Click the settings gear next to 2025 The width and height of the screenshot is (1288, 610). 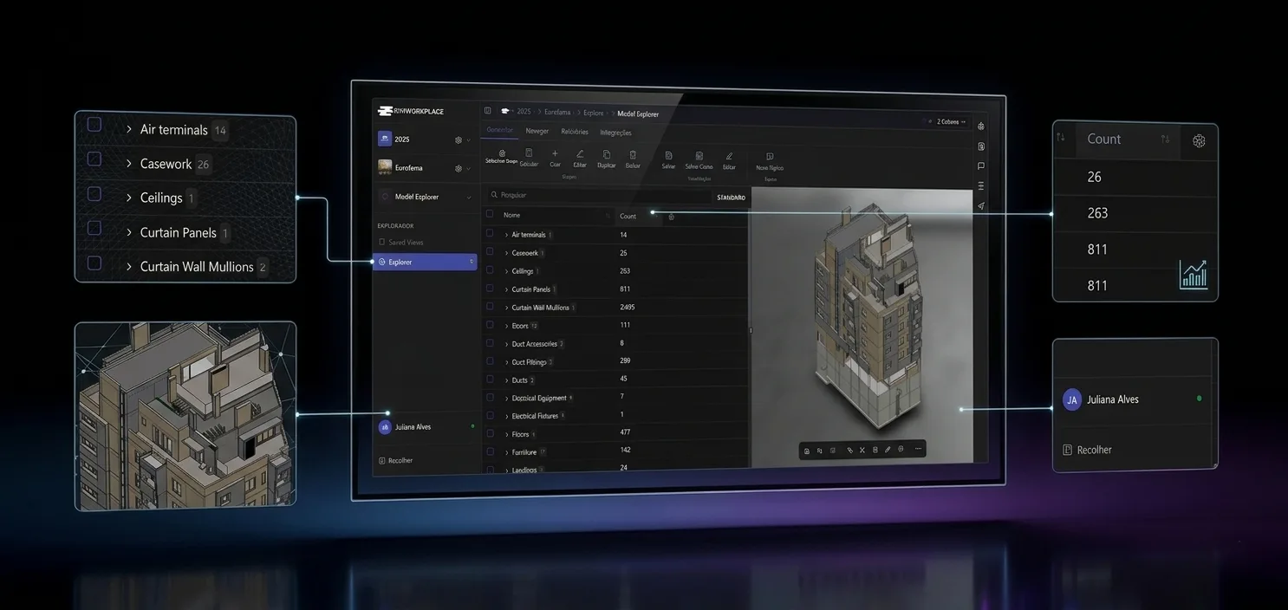(459, 140)
